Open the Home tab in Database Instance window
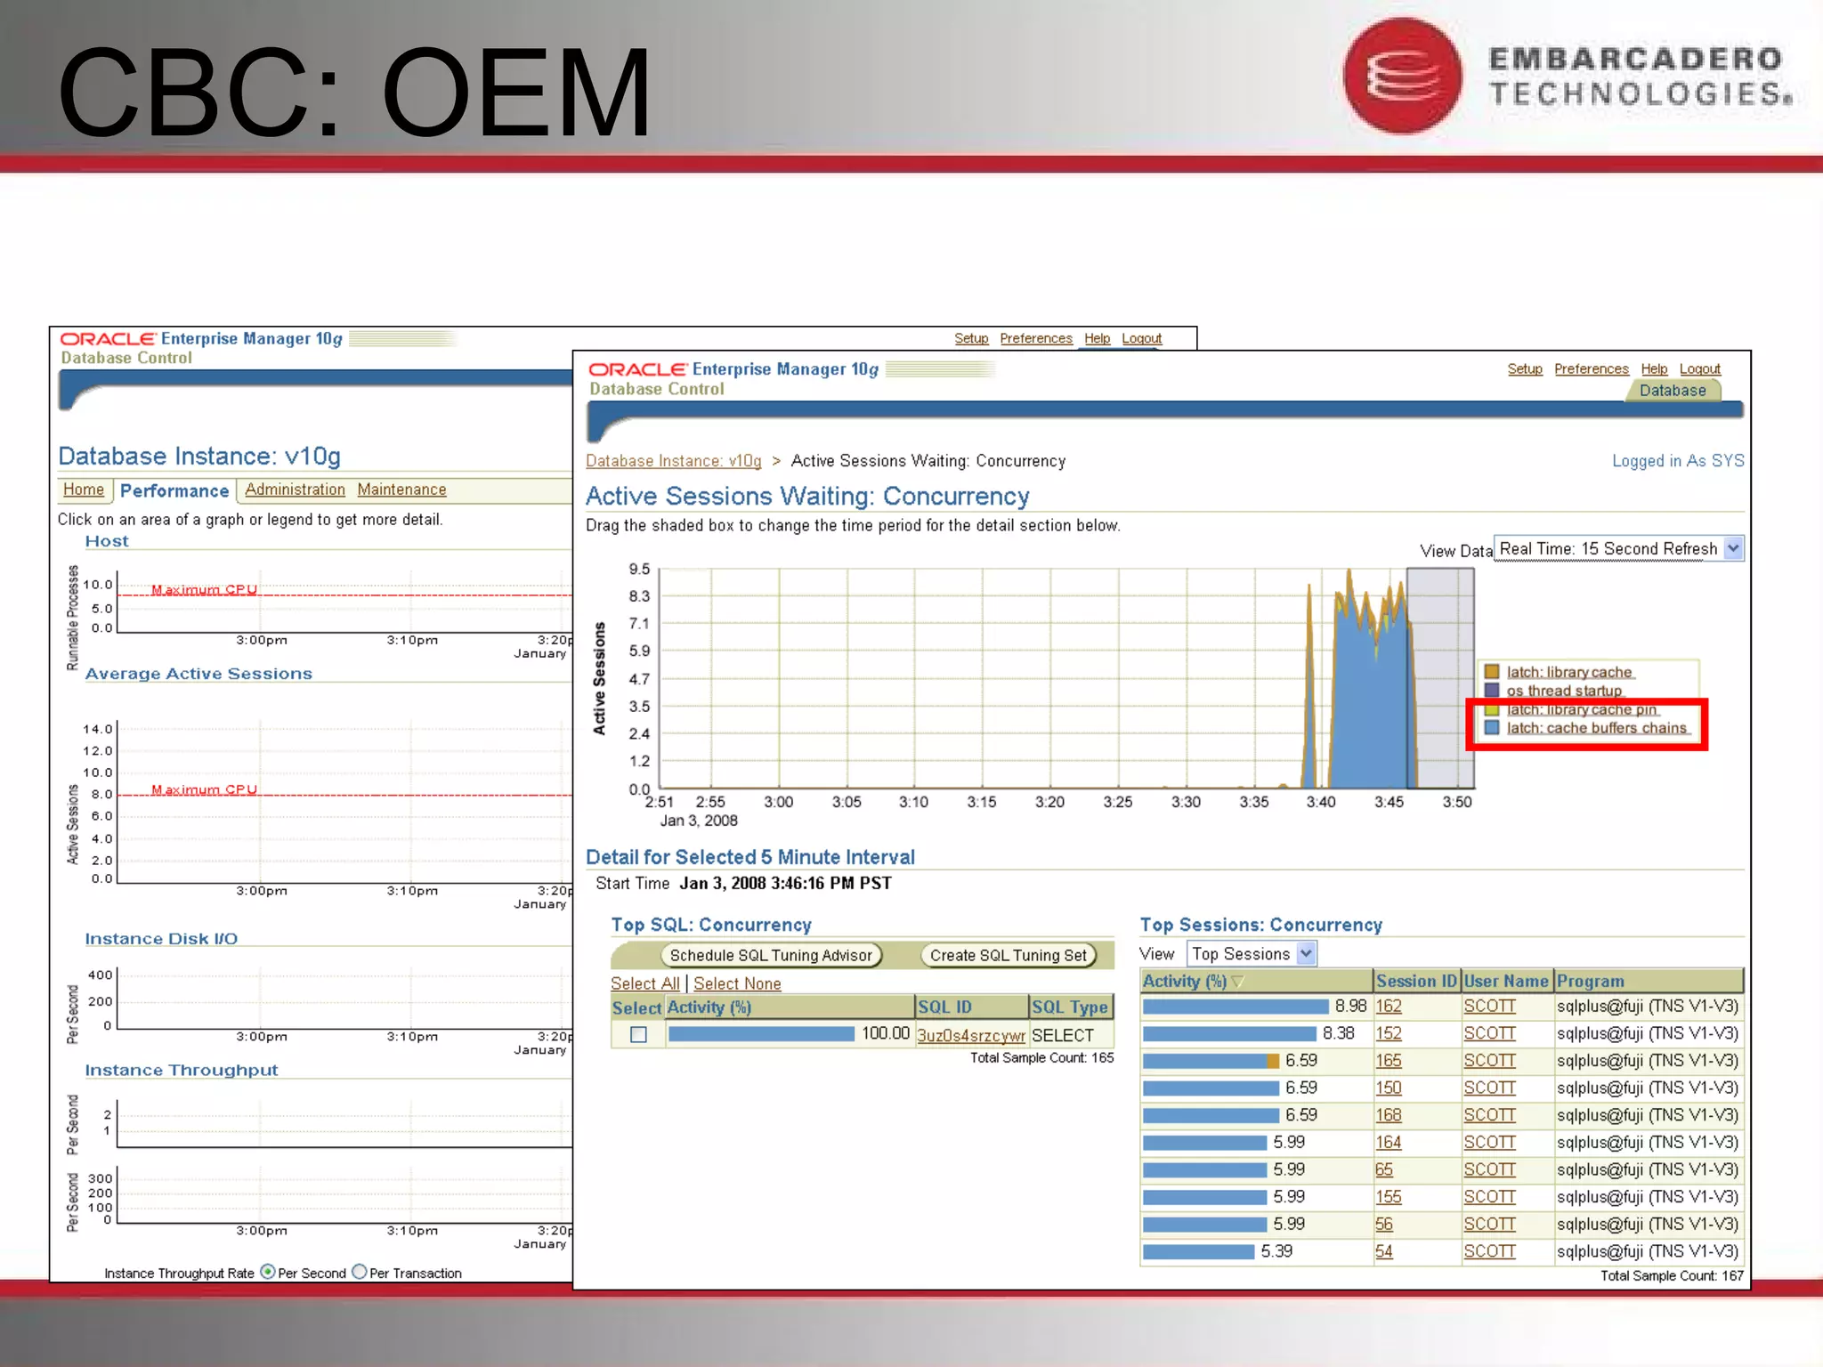The width and height of the screenshot is (1823, 1367). [x=84, y=489]
